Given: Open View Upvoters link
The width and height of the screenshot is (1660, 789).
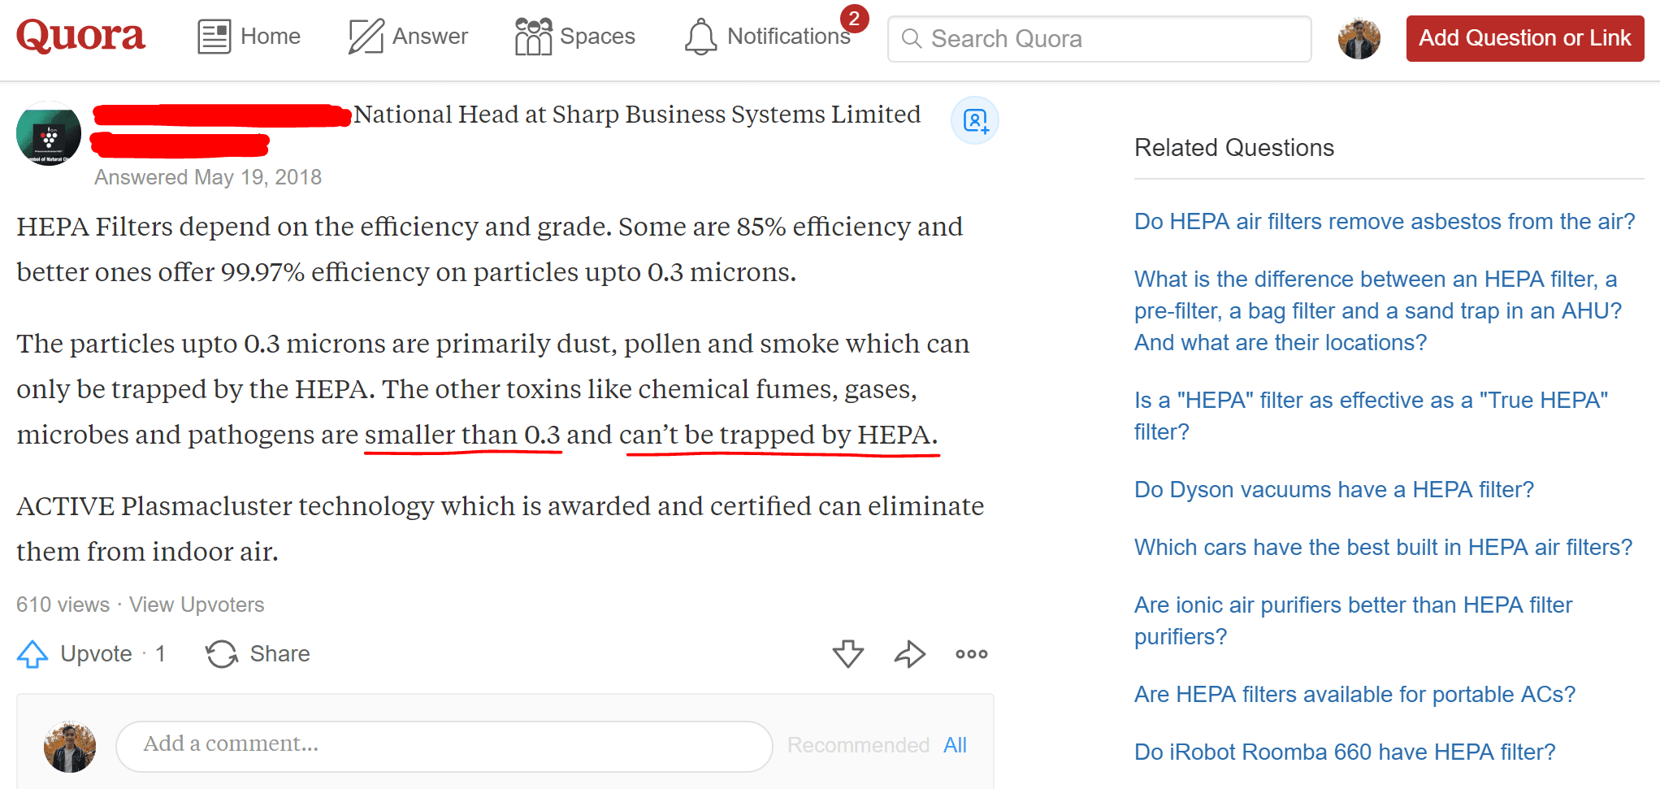Looking at the screenshot, I should coord(197,605).
